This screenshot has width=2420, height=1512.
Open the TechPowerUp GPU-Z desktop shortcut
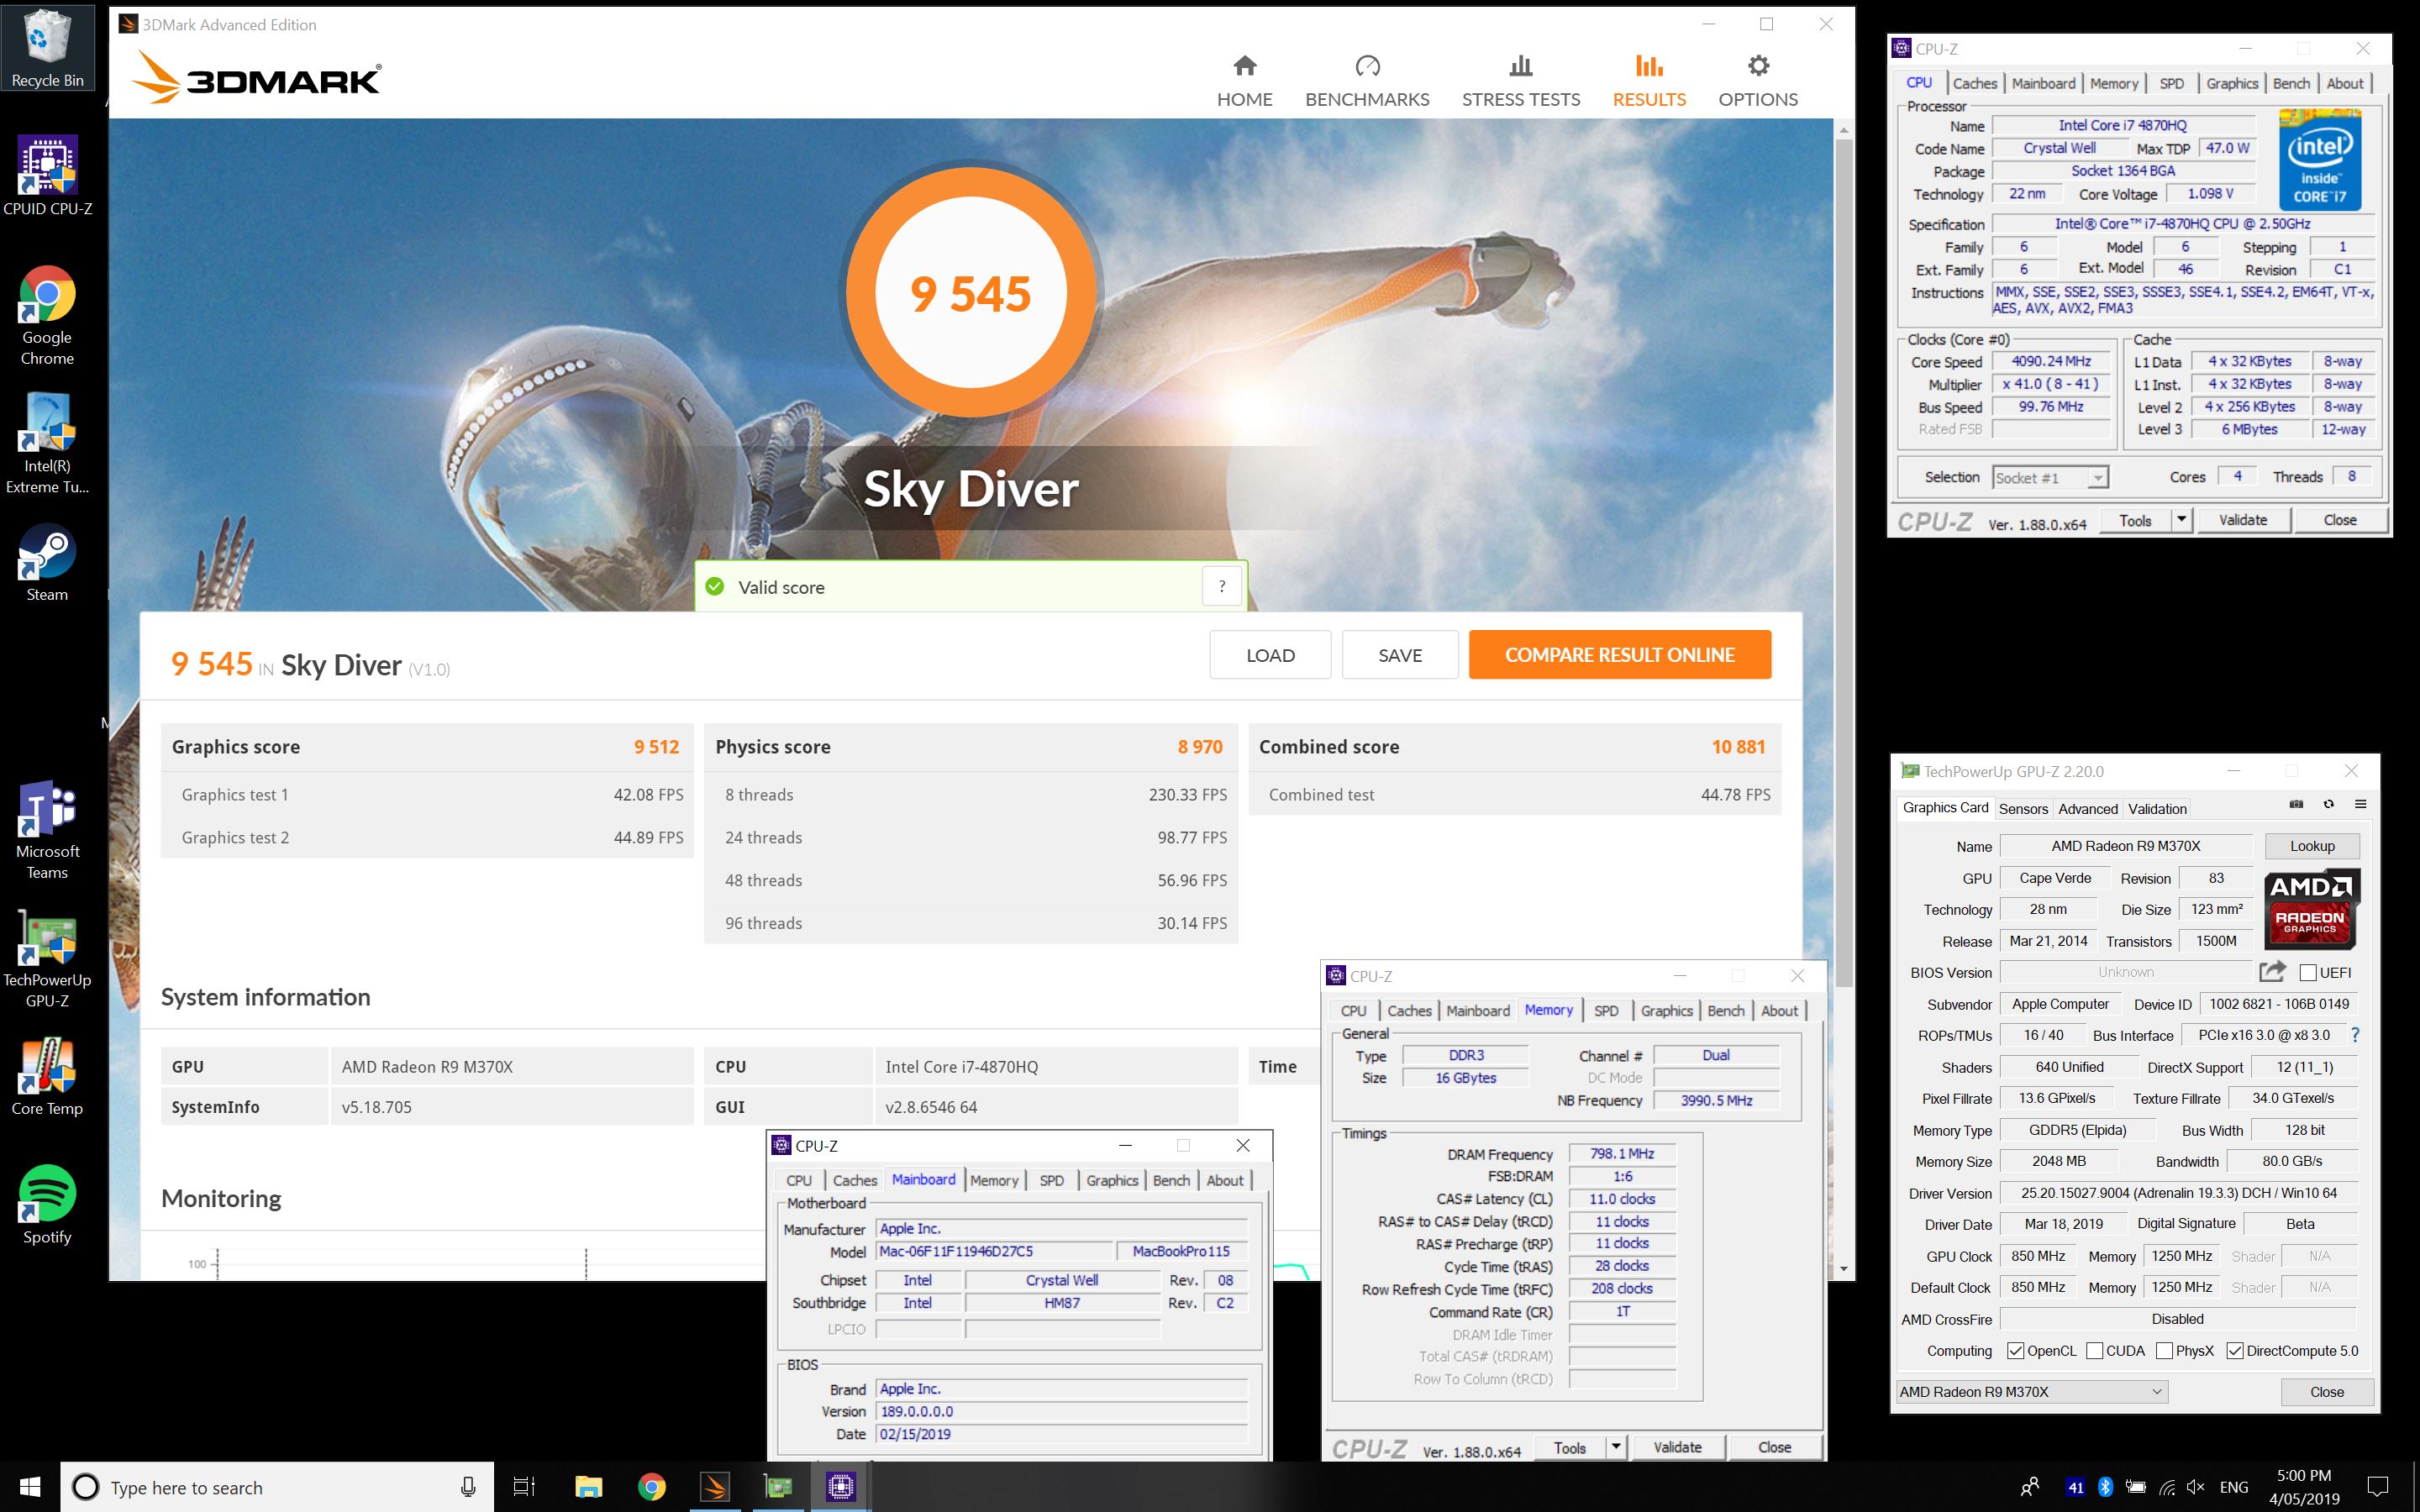(47, 958)
